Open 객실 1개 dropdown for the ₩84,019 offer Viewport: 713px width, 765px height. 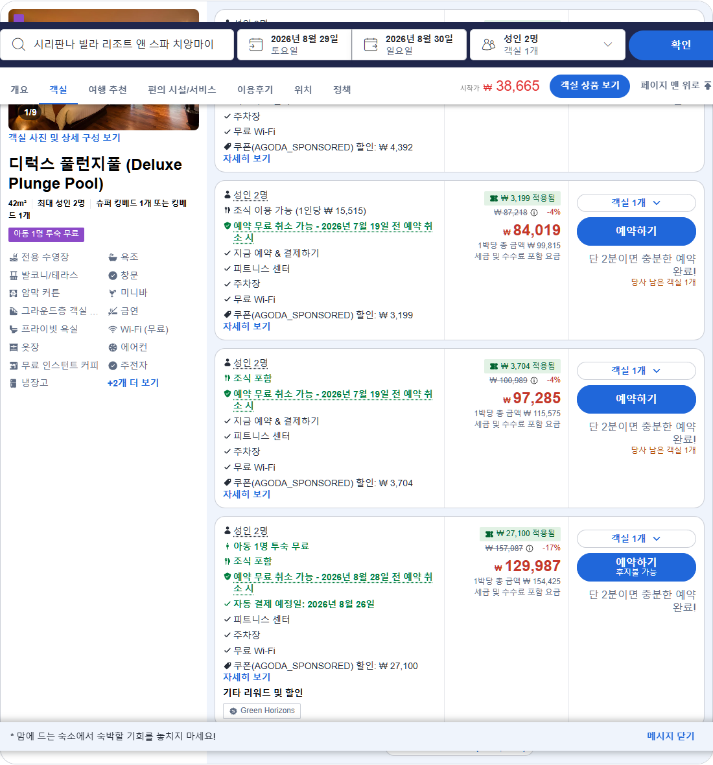[x=636, y=203]
